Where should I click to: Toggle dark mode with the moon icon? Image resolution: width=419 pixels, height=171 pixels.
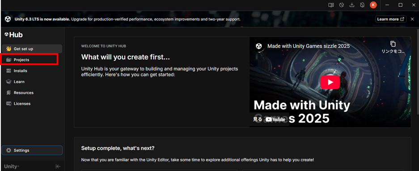[341, 5]
